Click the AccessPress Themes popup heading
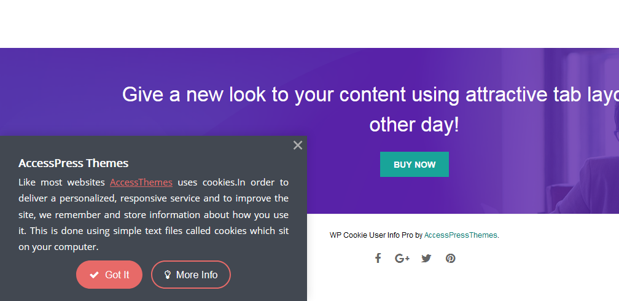Image resolution: width=619 pixels, height=301 pixels. [73, 163]
